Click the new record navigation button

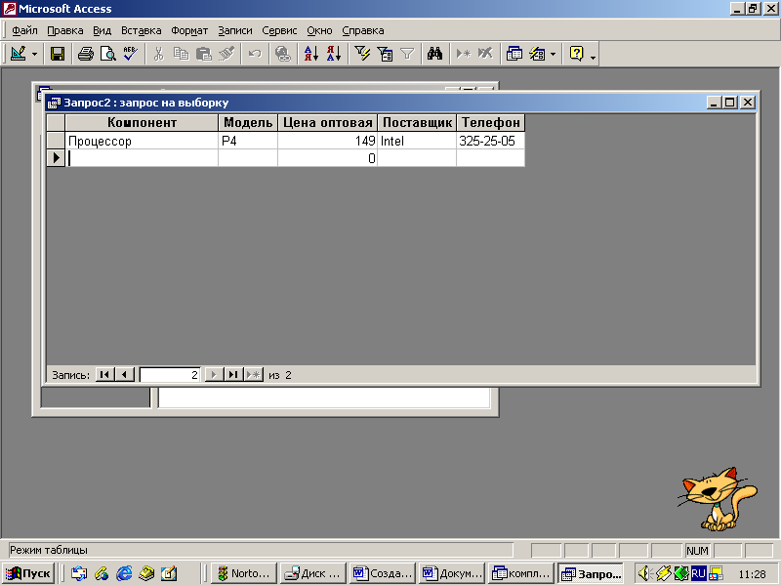[254, 375]
